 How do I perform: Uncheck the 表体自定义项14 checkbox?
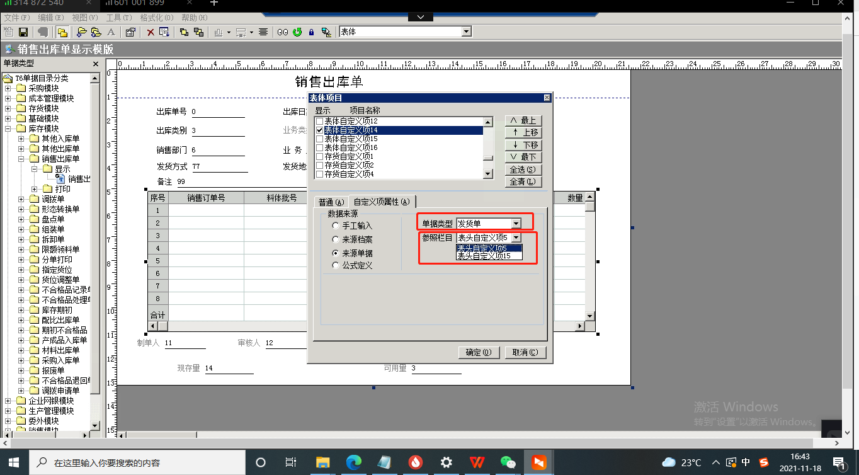(x=319, y=130)
